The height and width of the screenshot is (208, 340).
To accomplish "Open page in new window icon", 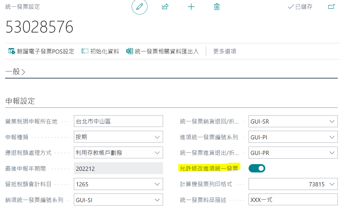I will coord(331,7).
